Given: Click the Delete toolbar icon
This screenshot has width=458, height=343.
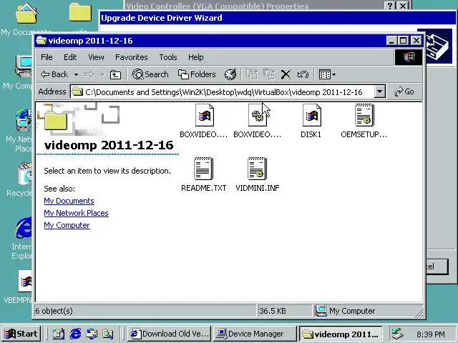Looking at the screenshot, I should pos(286,74).
